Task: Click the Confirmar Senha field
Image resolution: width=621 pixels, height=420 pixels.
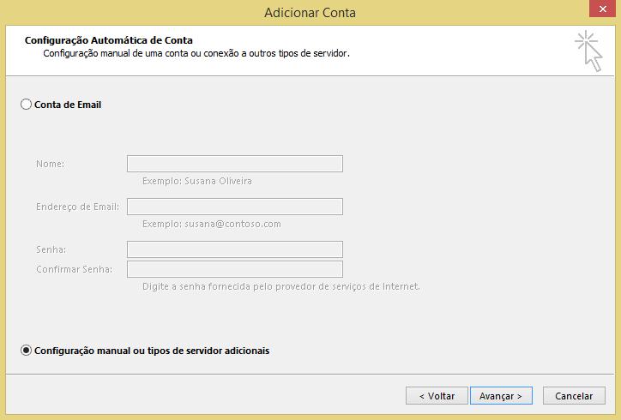Action: coord(235,269)
